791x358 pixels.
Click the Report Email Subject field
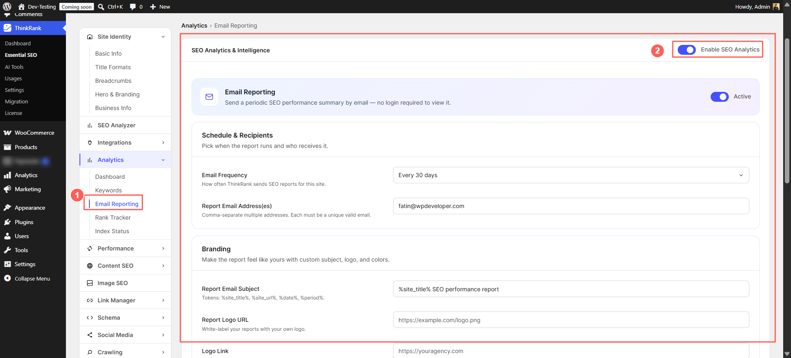tap(571, 289)
